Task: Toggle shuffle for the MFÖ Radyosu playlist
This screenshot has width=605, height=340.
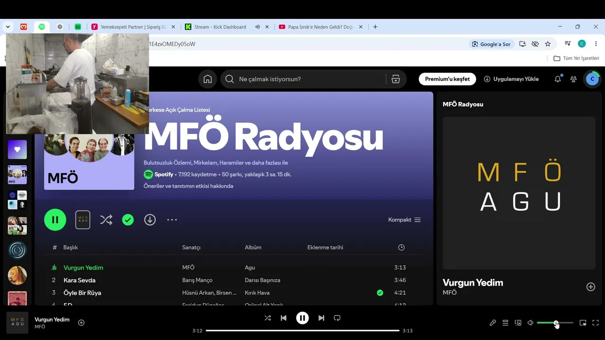Action: (x=106, y=220)
